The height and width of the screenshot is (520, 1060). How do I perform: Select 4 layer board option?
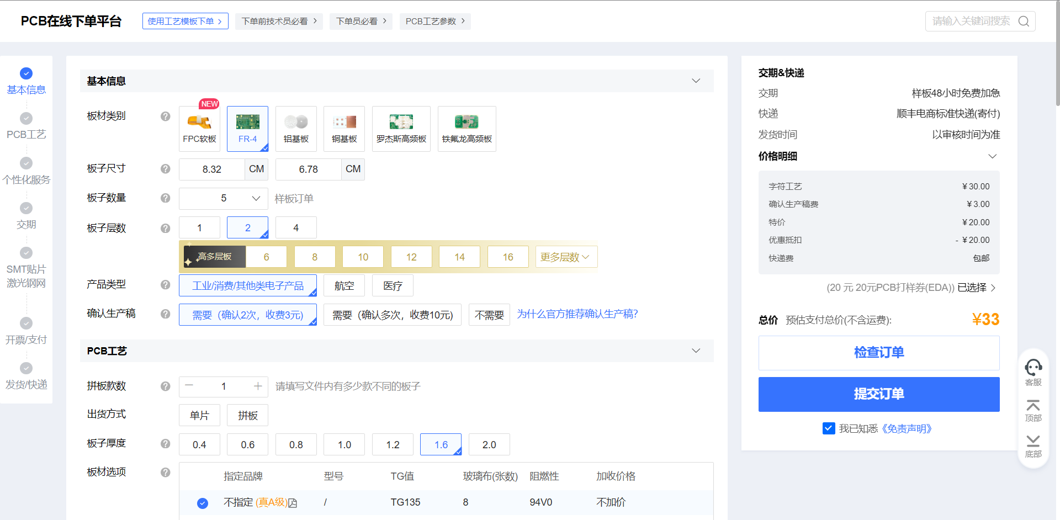pyautogui.click(x=296, y=227)
